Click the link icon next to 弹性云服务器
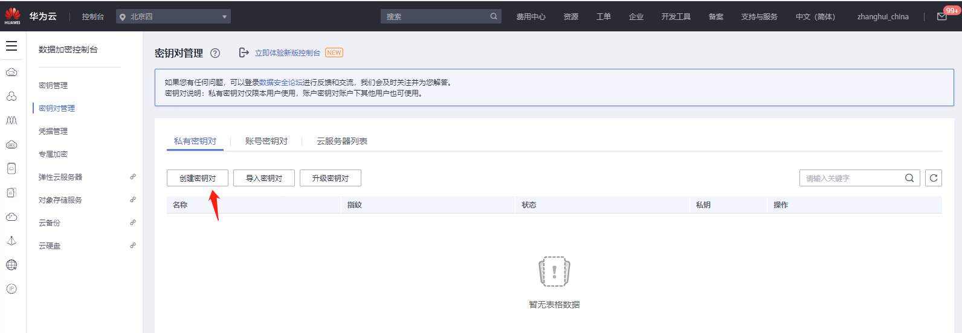The image size is (962, 333). coord(133,177)
